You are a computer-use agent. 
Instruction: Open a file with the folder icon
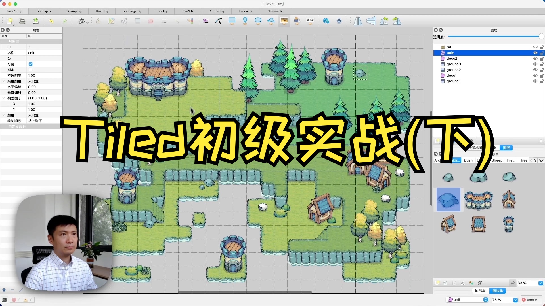(x=22, y=21)
